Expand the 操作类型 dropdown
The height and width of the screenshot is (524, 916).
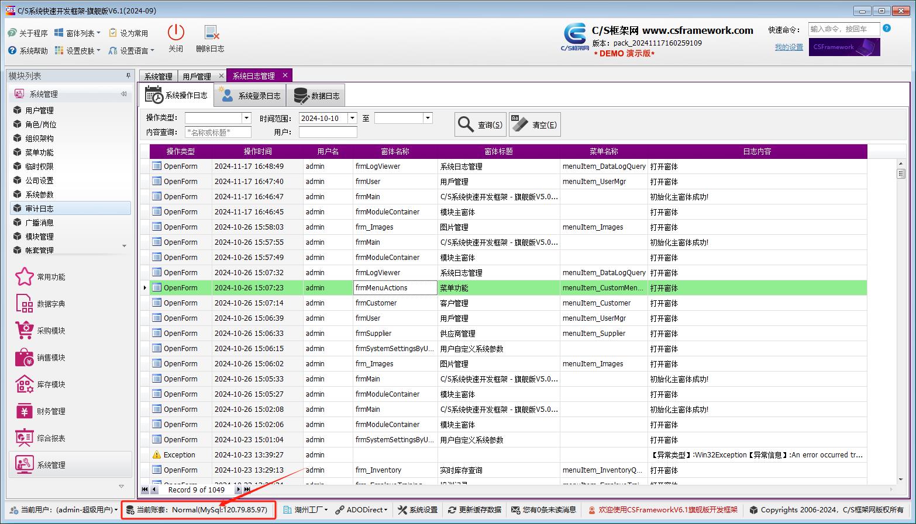[246, 118]
